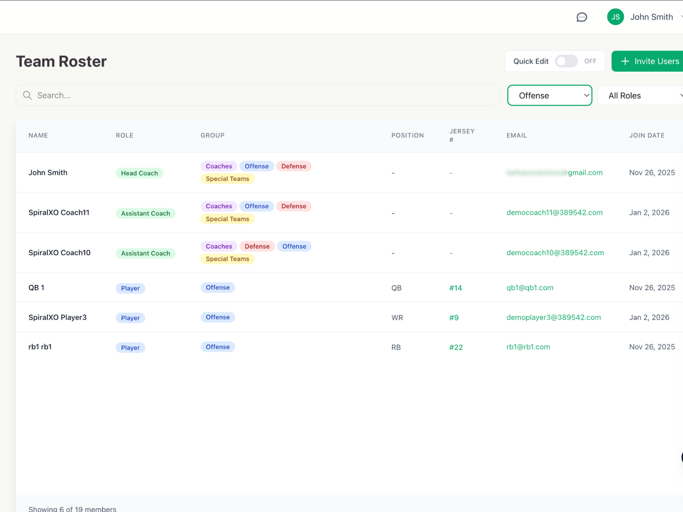Screen dimensions: 683x512
Task: Select the rb1 rb1 row name
Action: pyautogui.click(x=40, y=347)
